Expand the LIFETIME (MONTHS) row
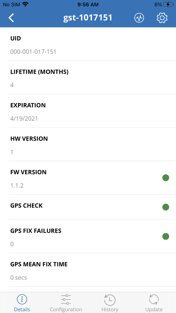 [x=88, y=78]
